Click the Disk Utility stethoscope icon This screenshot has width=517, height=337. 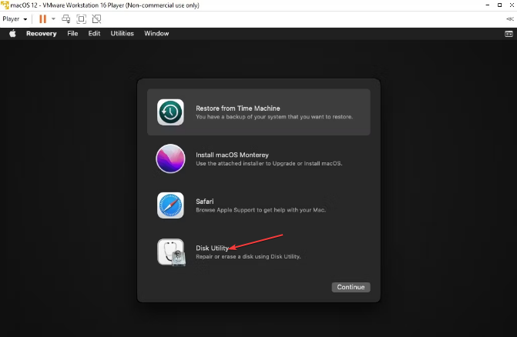click(171, 252)
